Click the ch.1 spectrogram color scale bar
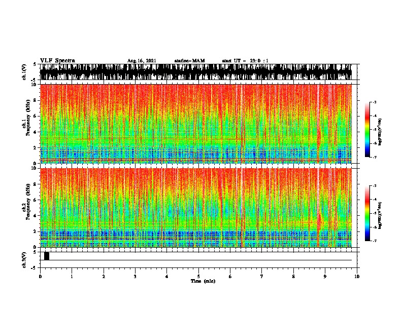Image resolution: width=402 pixels, height=310 pixels. 367,130
